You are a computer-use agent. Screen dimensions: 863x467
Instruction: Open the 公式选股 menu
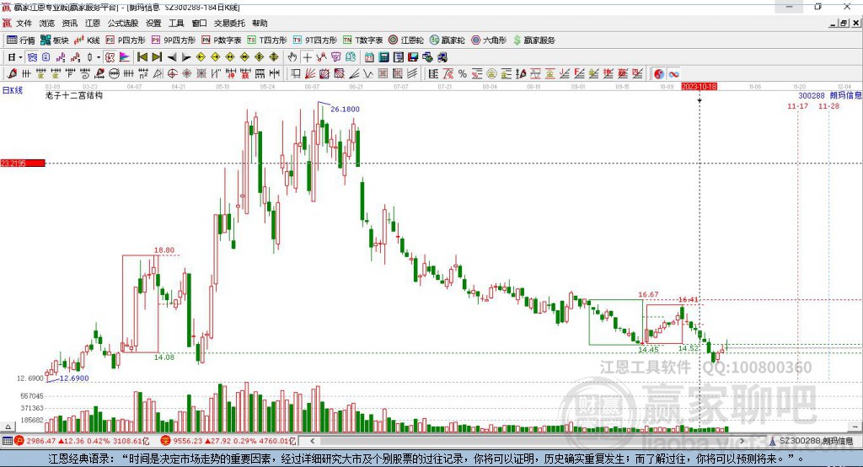(x=123, y=23)
